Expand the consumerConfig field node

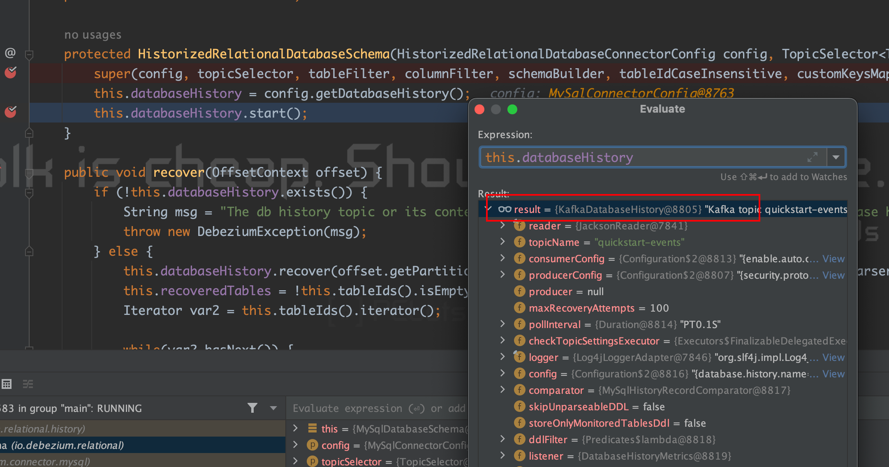coord(502,258)
